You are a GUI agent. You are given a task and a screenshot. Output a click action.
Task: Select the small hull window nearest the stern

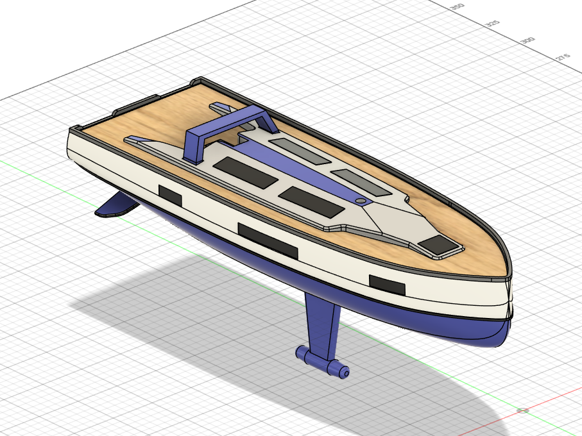click(x=170, y=196)
